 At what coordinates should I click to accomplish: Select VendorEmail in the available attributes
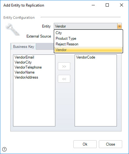click(24, 57)
